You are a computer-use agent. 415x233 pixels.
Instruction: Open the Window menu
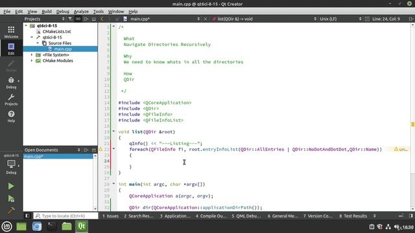pos(116,12)
